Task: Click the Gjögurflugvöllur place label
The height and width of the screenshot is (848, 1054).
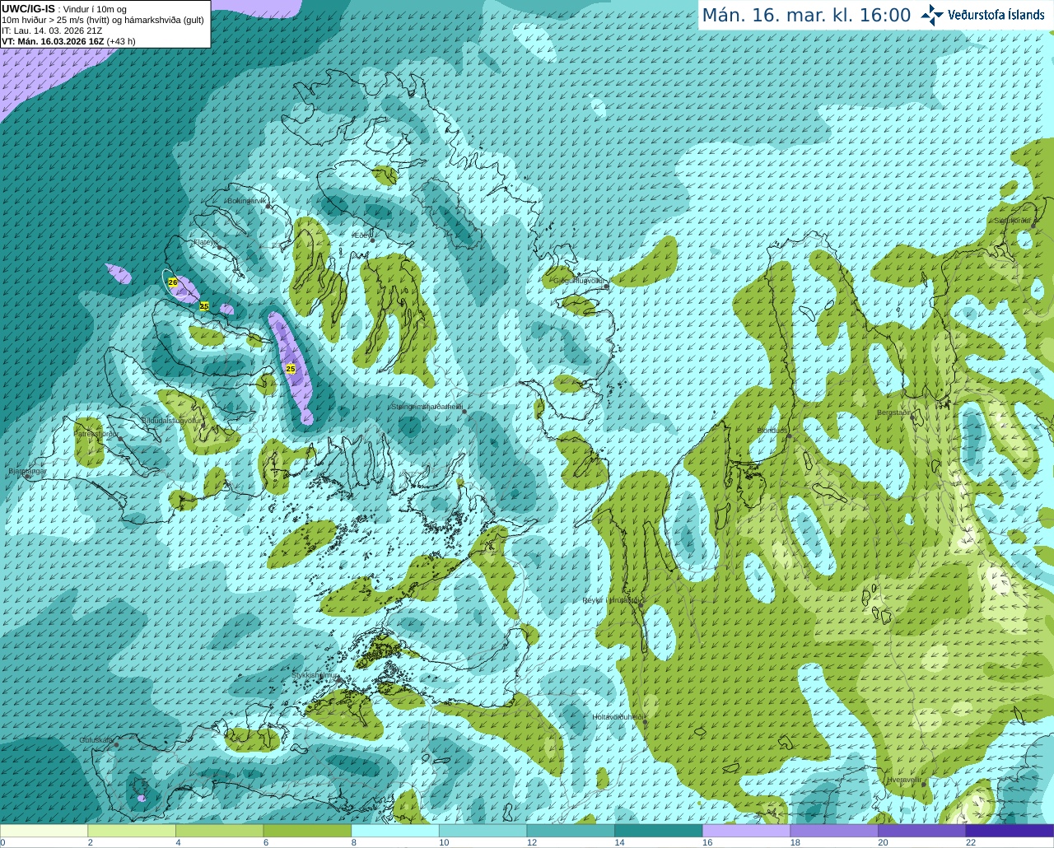Action: (x=580, y=281)
